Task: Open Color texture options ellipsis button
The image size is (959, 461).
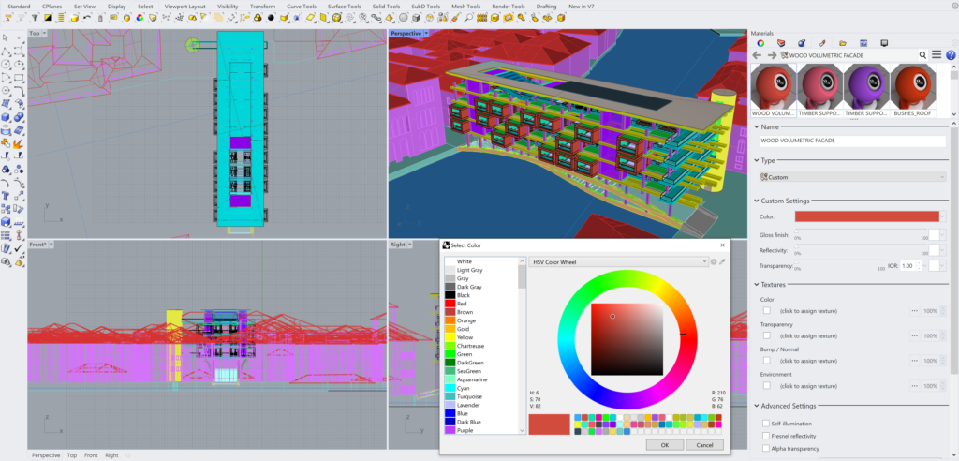Action: pyautogui.click(x=914, y=310)
